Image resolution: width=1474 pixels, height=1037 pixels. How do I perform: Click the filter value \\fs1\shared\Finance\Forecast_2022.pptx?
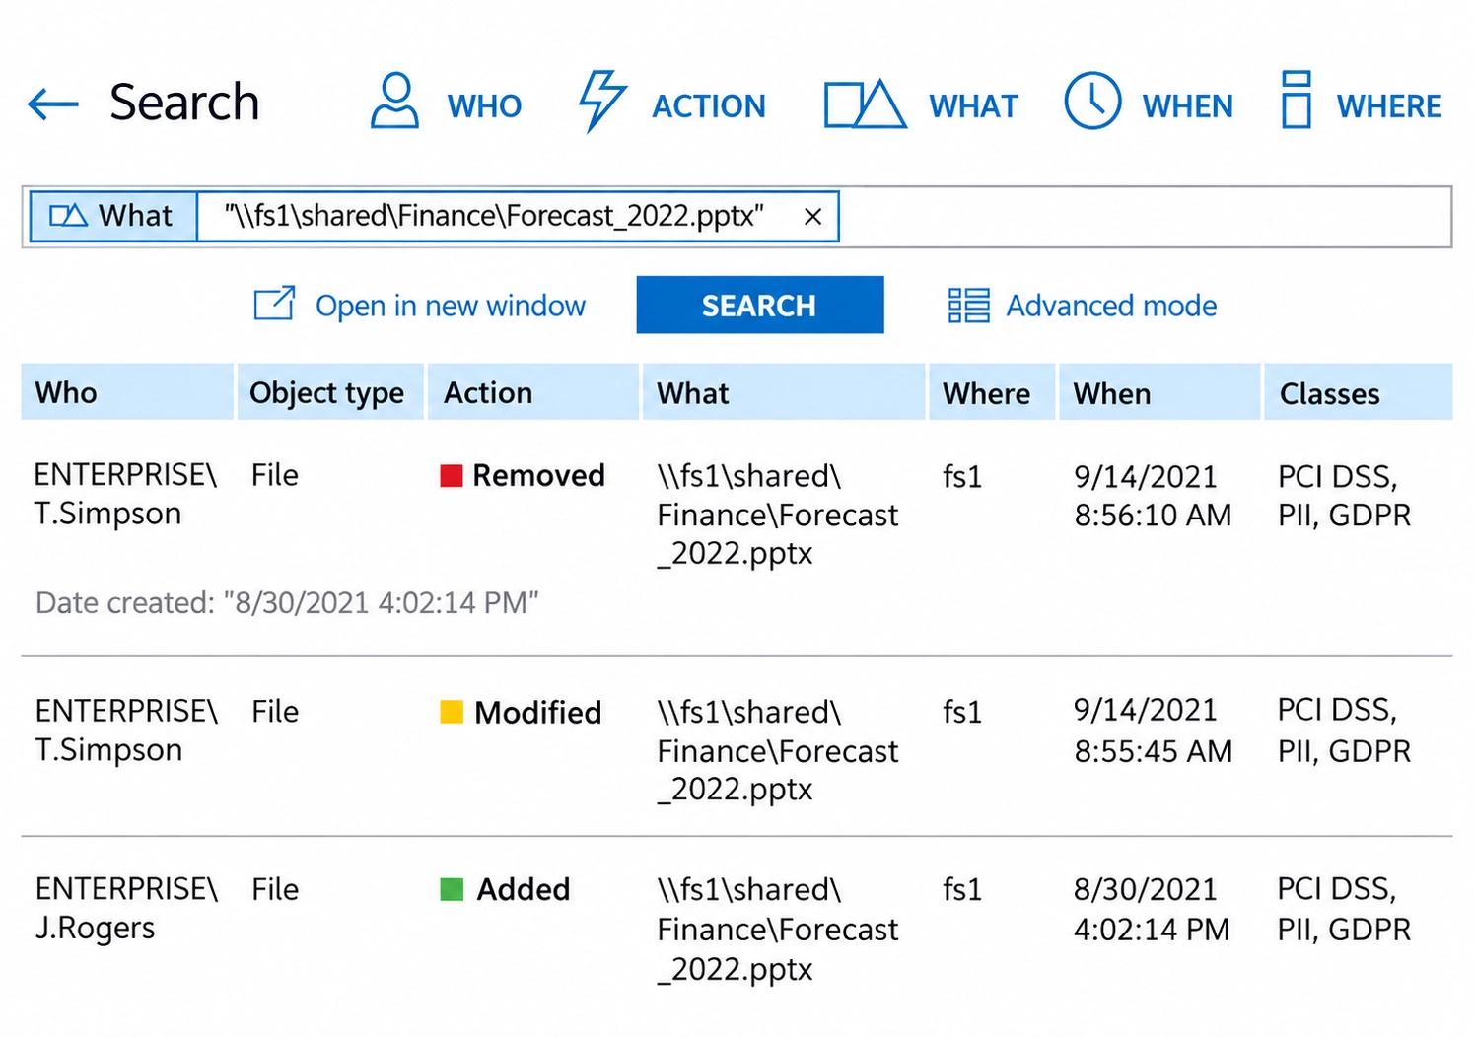coord(494,216)
